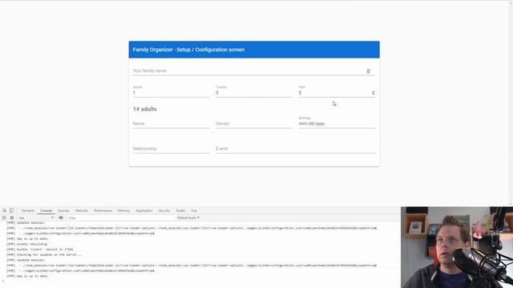This screenshot has height=288, width=513.
Task: Click the Family Organizer setup header bar
Action: click(x=254, y=50)
